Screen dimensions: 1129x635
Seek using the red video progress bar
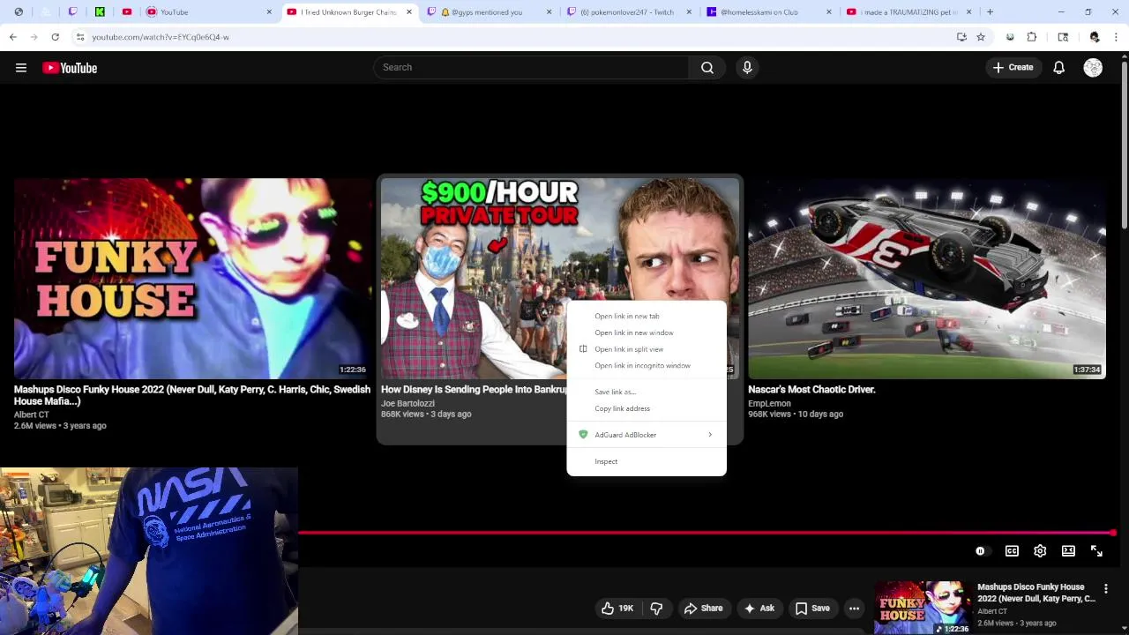[x=706, y=533]
